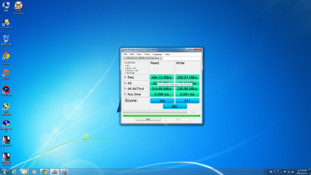Click the network tray icon

(x=289, y=172)
